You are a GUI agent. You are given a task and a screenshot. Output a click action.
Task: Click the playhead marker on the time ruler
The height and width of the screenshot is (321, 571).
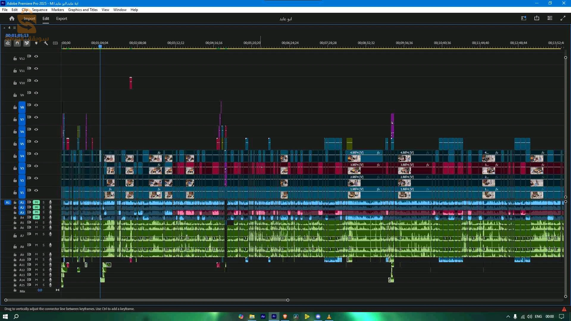(x=100, y=46)
